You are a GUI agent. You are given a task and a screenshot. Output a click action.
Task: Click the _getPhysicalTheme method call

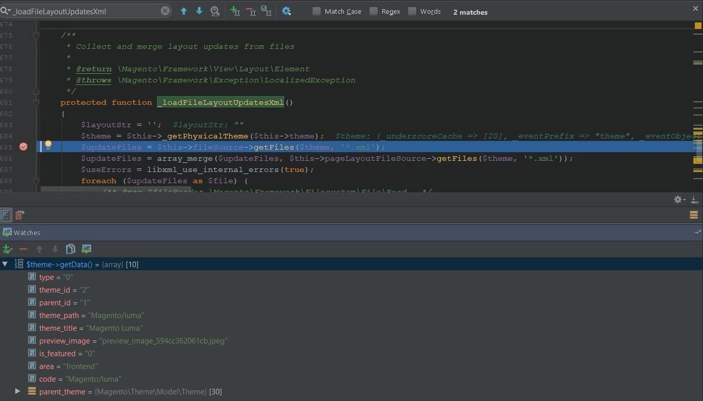(x=205, y=136)
